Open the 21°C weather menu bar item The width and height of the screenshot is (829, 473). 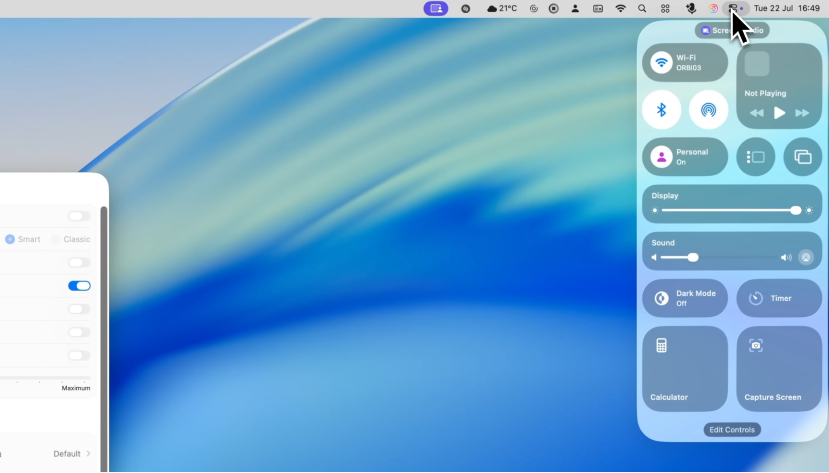click(502, 8)
